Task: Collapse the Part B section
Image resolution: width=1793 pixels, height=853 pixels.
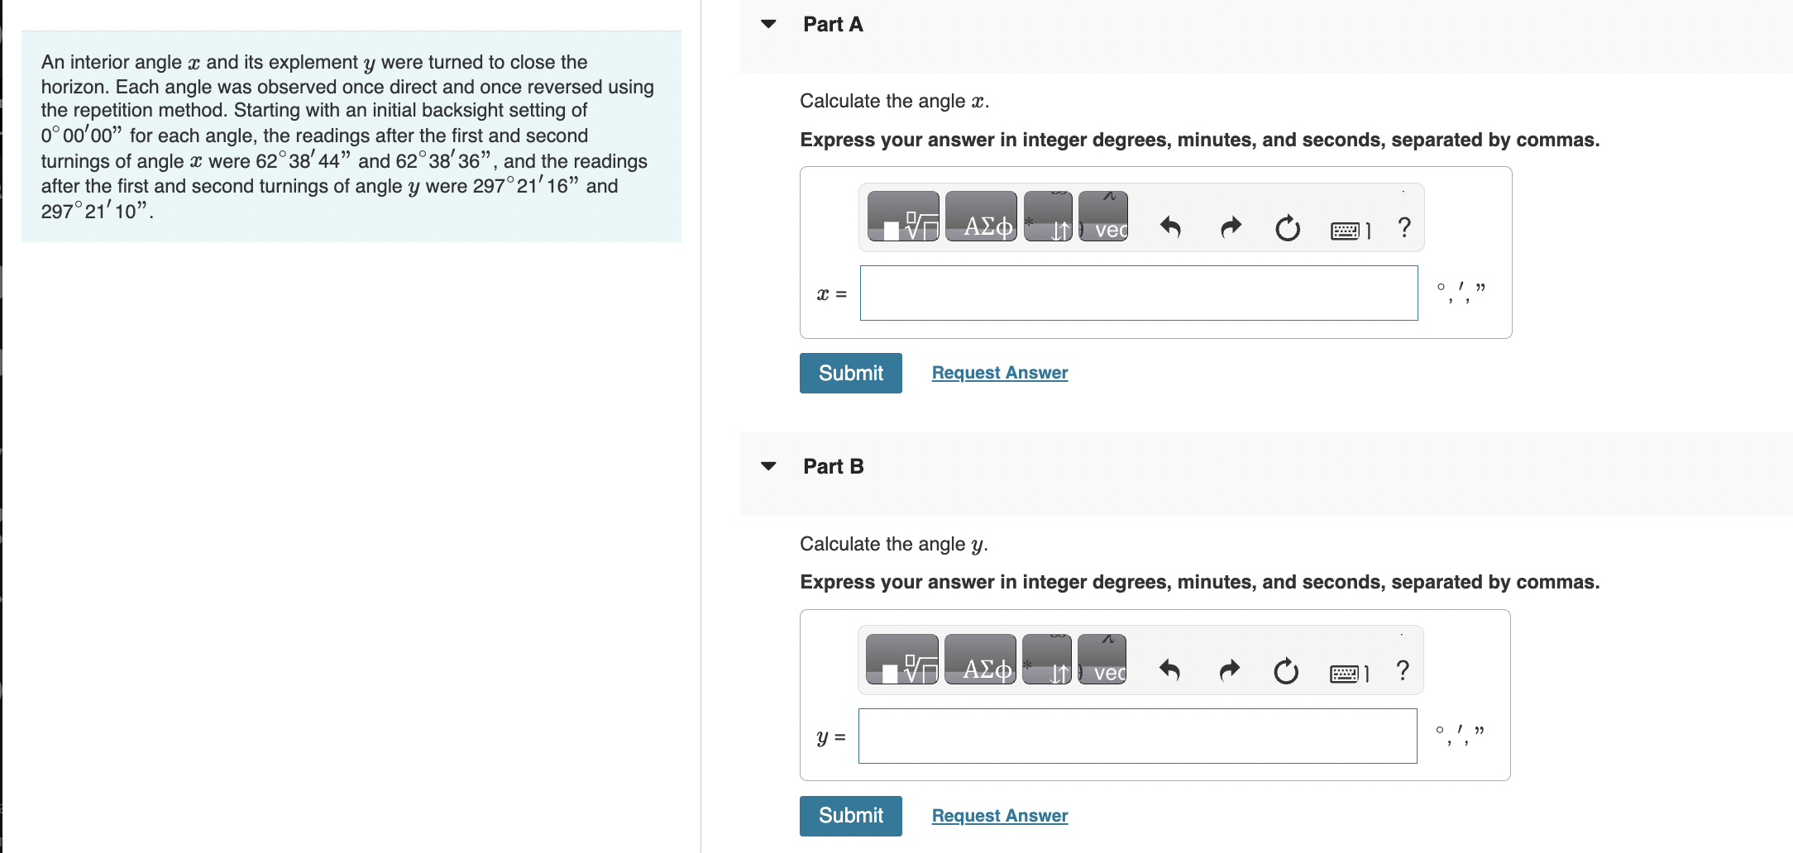Action: point(768,466)
